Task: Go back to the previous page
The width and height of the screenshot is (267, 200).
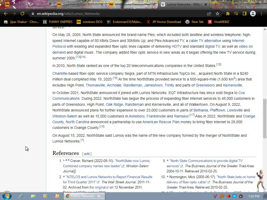Action: tap(6, 14)
